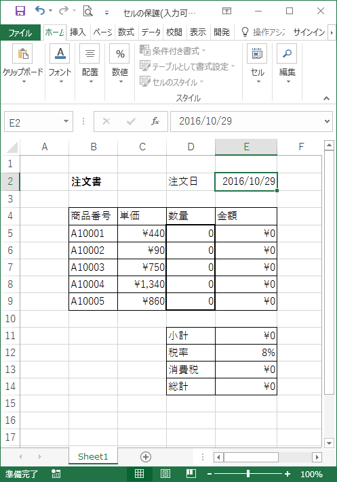Click the zoom slider handle

247,474
